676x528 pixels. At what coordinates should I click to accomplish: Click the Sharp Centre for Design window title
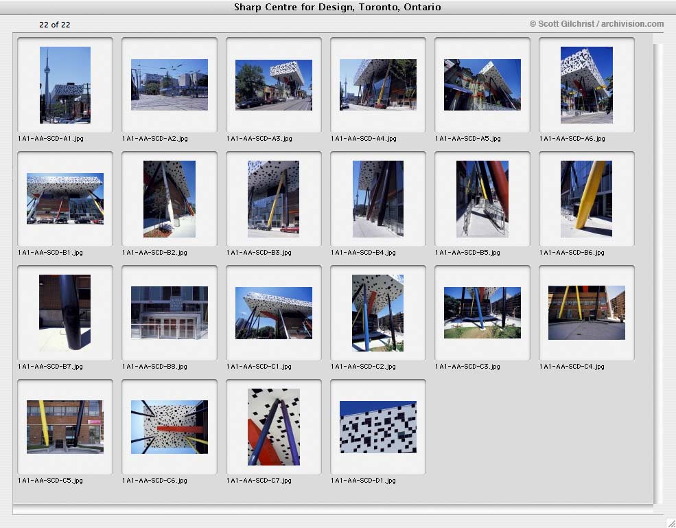click(x=338, y=7)
